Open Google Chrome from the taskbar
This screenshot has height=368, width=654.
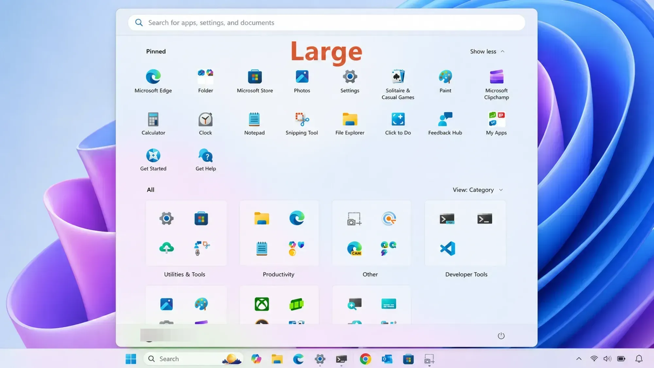pos(365,359)
